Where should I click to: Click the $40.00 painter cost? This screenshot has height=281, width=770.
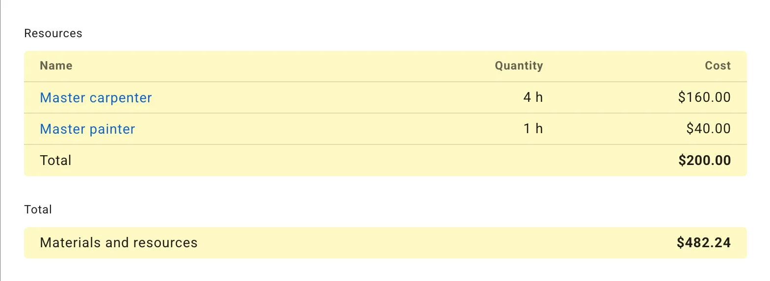click(x=708, y=129)
